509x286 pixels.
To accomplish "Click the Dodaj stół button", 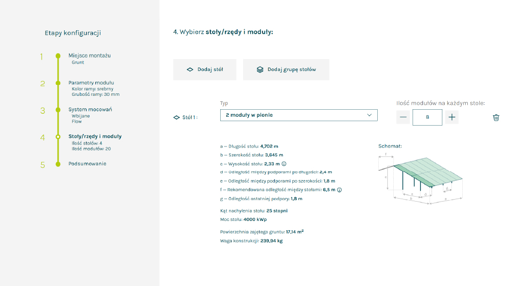I will coord(204,70).
